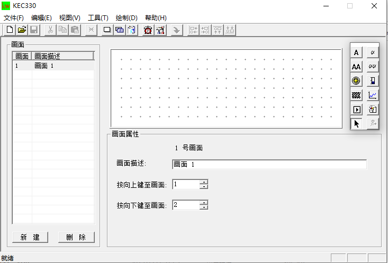Image resolution: width=388 pixels, height=263 pixels.
Task: Open the 绘制(D) menu
Action: click(127, 18)
